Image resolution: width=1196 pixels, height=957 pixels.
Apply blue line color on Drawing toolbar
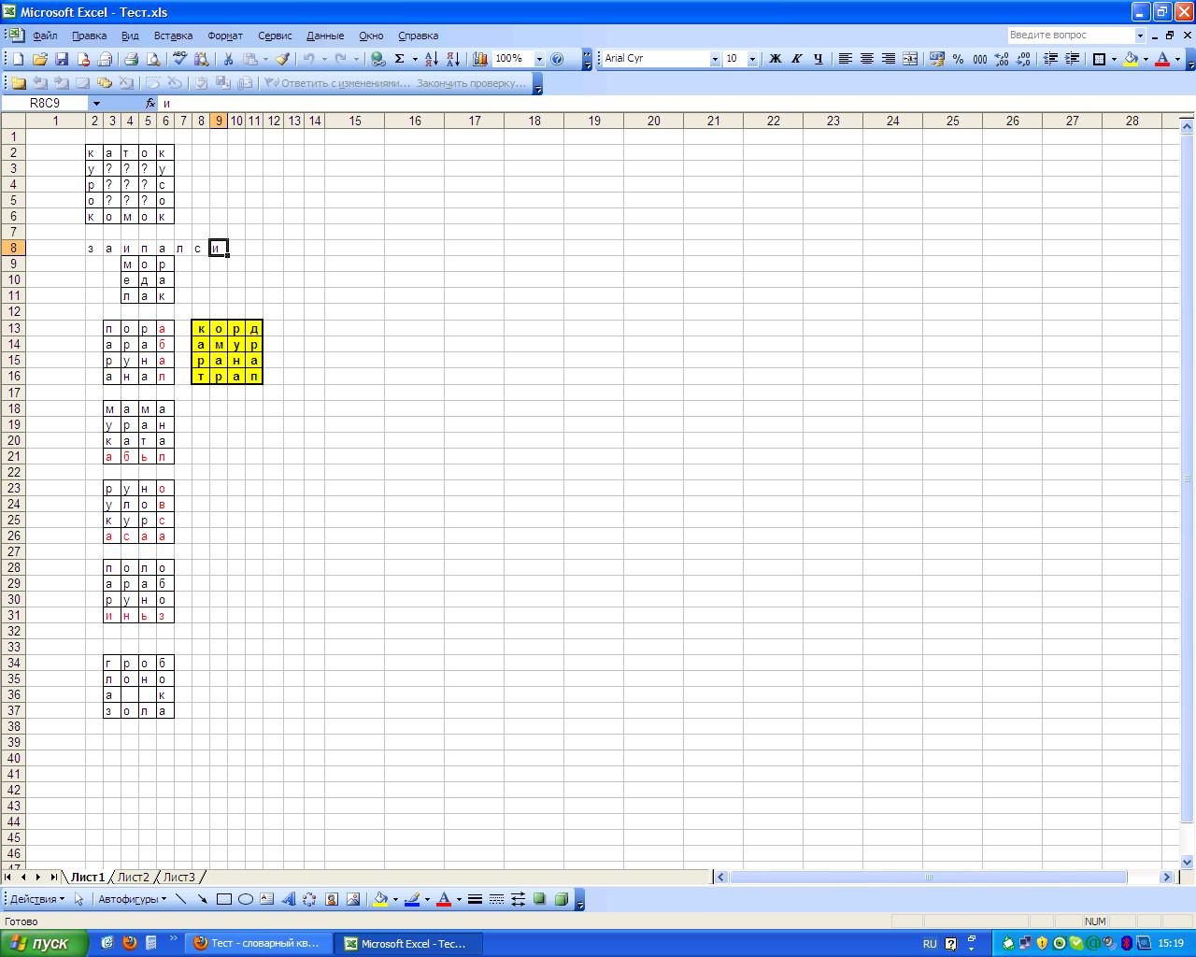pos(412,899)
